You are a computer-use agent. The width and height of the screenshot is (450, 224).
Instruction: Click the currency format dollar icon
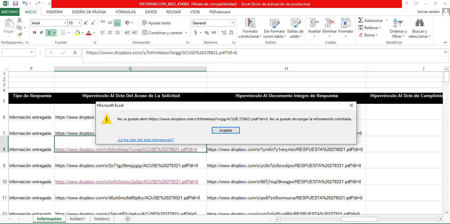point(195,33)
